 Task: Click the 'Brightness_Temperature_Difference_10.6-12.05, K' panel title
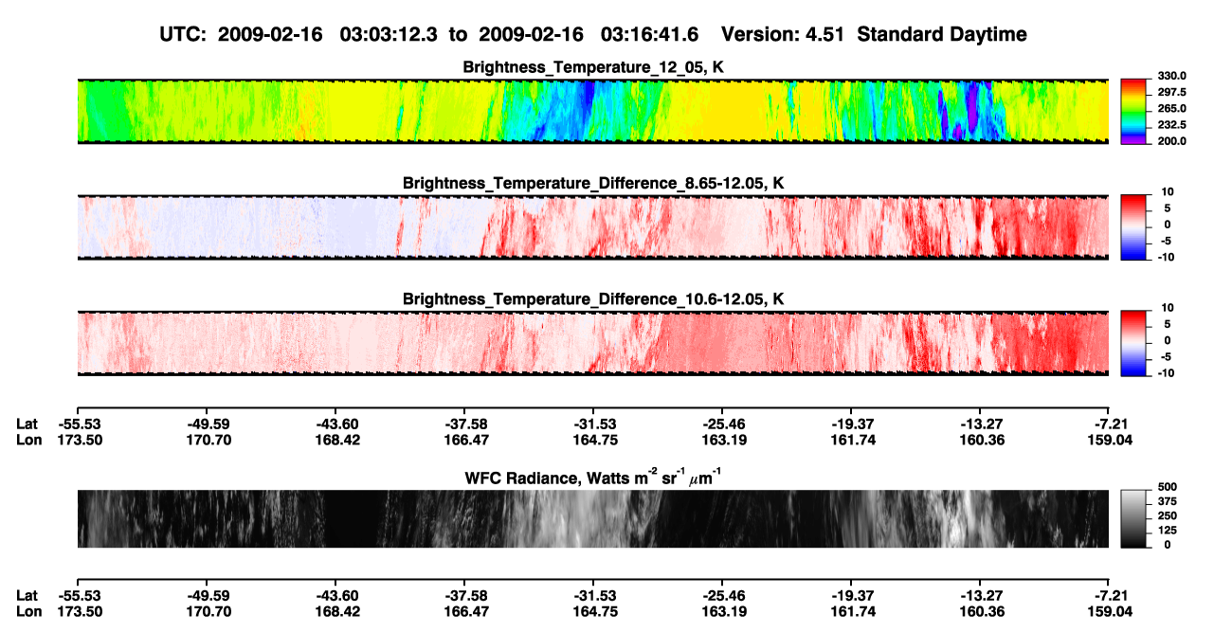pos(593,299)
